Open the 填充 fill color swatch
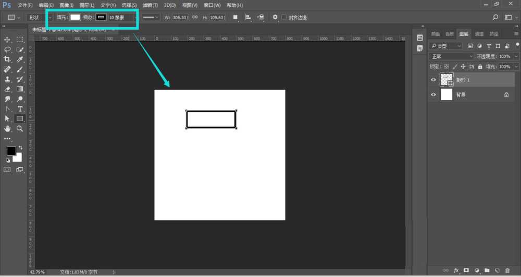This screenshot has width=521, height=277. pos(75,17)
